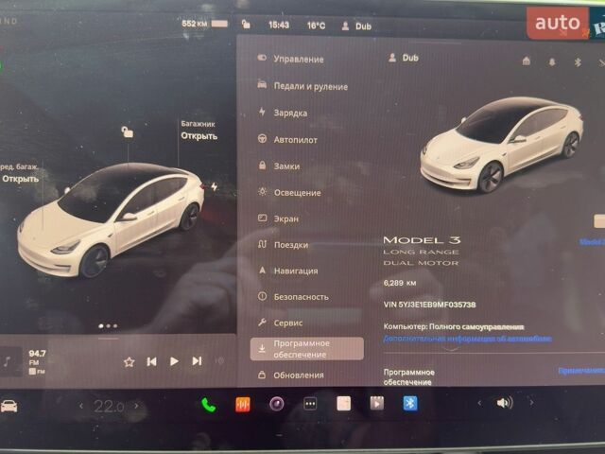Tap the battery range indicator 552 км
This screenshot has height=454, width=605.
point(204,24)
